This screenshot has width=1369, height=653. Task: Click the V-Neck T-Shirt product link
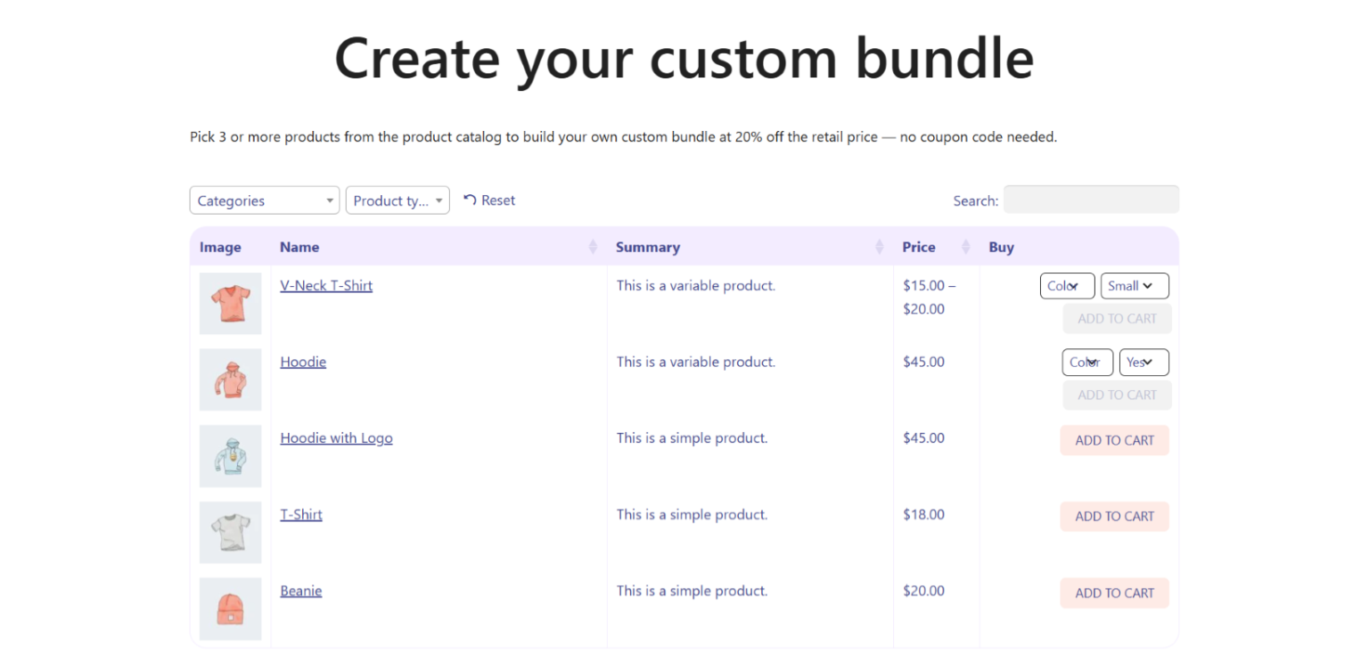pos(326,285)
